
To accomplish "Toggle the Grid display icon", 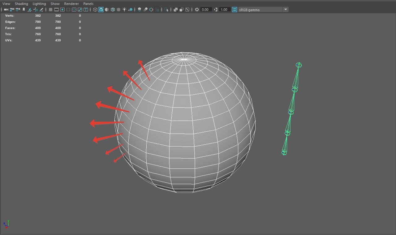I will point(50,10).
